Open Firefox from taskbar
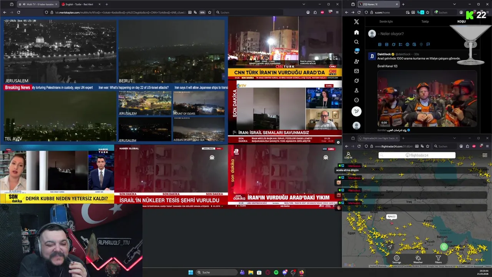Image resolution: width=492 pixels, height=277 pixels. 301,272
